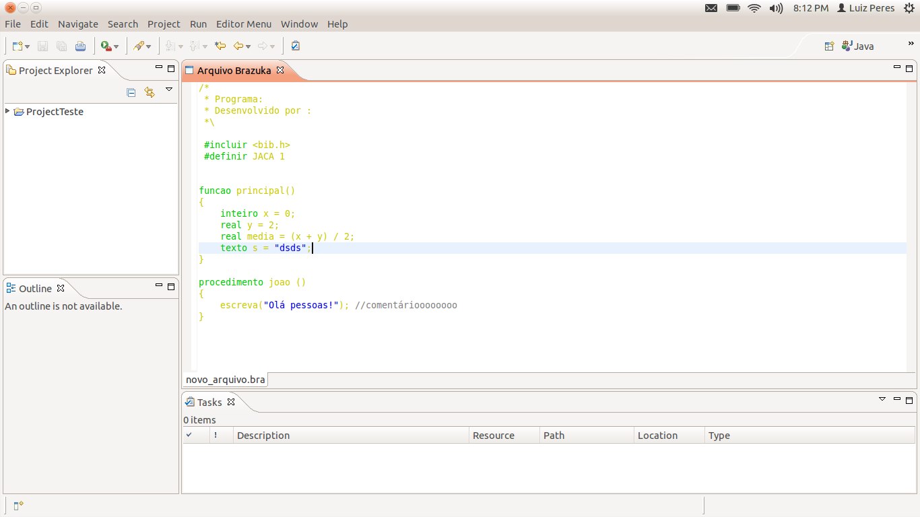The image size is (920, 517).
Task: Click the Open Perspective icon
Action: pyautogui.click(x=829, y=46)
